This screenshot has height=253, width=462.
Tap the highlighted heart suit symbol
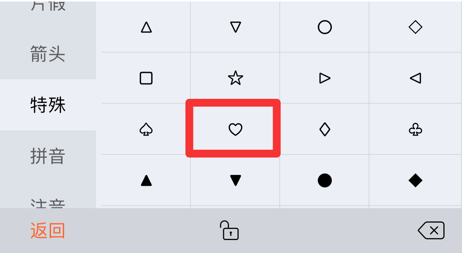(235, 129)
